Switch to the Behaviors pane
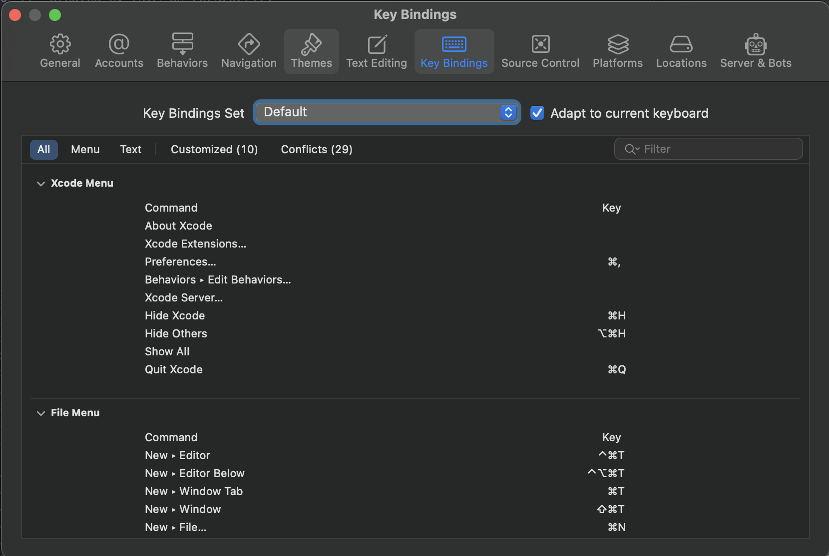Screen dimensions: 829x556 [x=182, y=51]
